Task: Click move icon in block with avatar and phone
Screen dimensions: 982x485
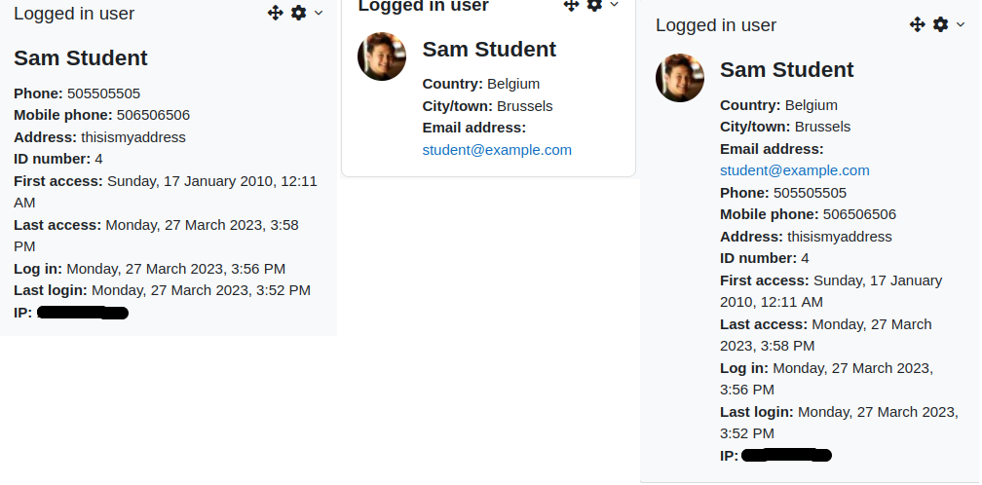Action: (x=918, y=24)
